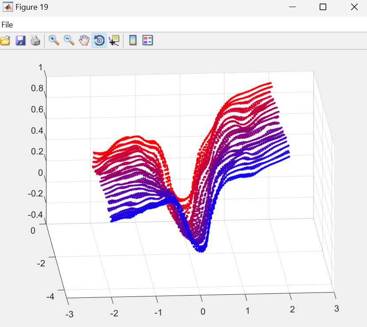Select the Data Cursor tool
Image resolution: width=367 pixels, height=327 pixels.
tap(114, 41)
